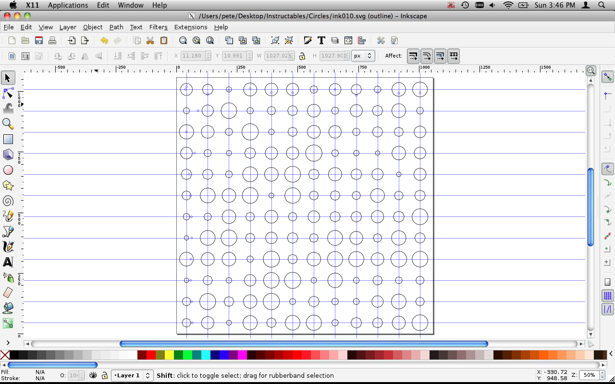Toggle lock width and height ratio
Viewport: 615px width, 384px height.
pos(302,56)
